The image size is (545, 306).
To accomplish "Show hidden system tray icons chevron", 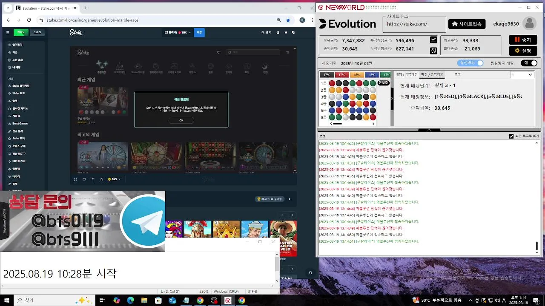I will pos(470,300).
